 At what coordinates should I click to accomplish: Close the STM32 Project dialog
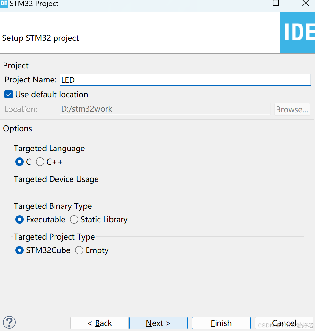[305, 3]
